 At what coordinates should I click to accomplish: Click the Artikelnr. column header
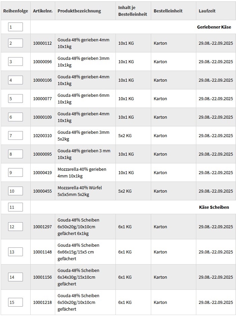42,11
